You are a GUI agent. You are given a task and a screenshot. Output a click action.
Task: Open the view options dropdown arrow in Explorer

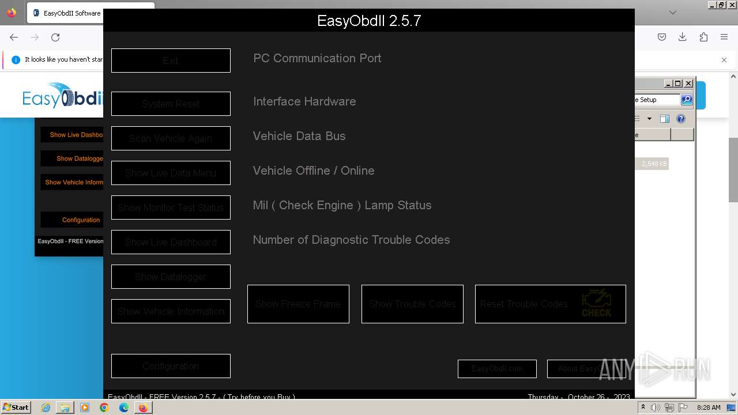[x=649, y=119]
